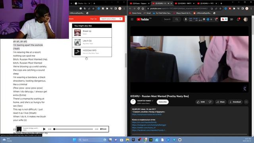Open the YouTube hamburger guide menu
The image size is (254, 143).
[132, 19]
